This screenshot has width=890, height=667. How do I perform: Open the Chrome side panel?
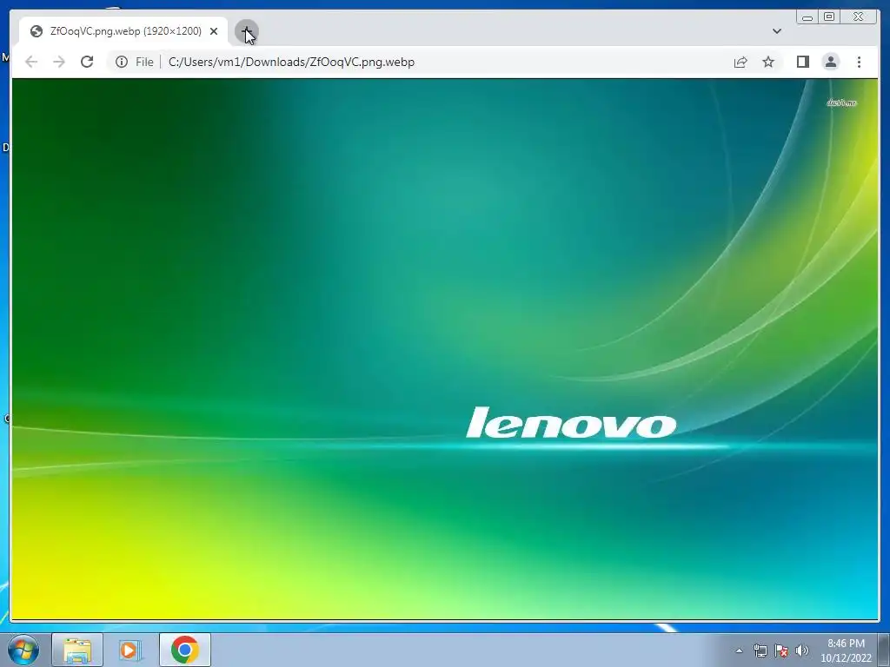point(802,62)
